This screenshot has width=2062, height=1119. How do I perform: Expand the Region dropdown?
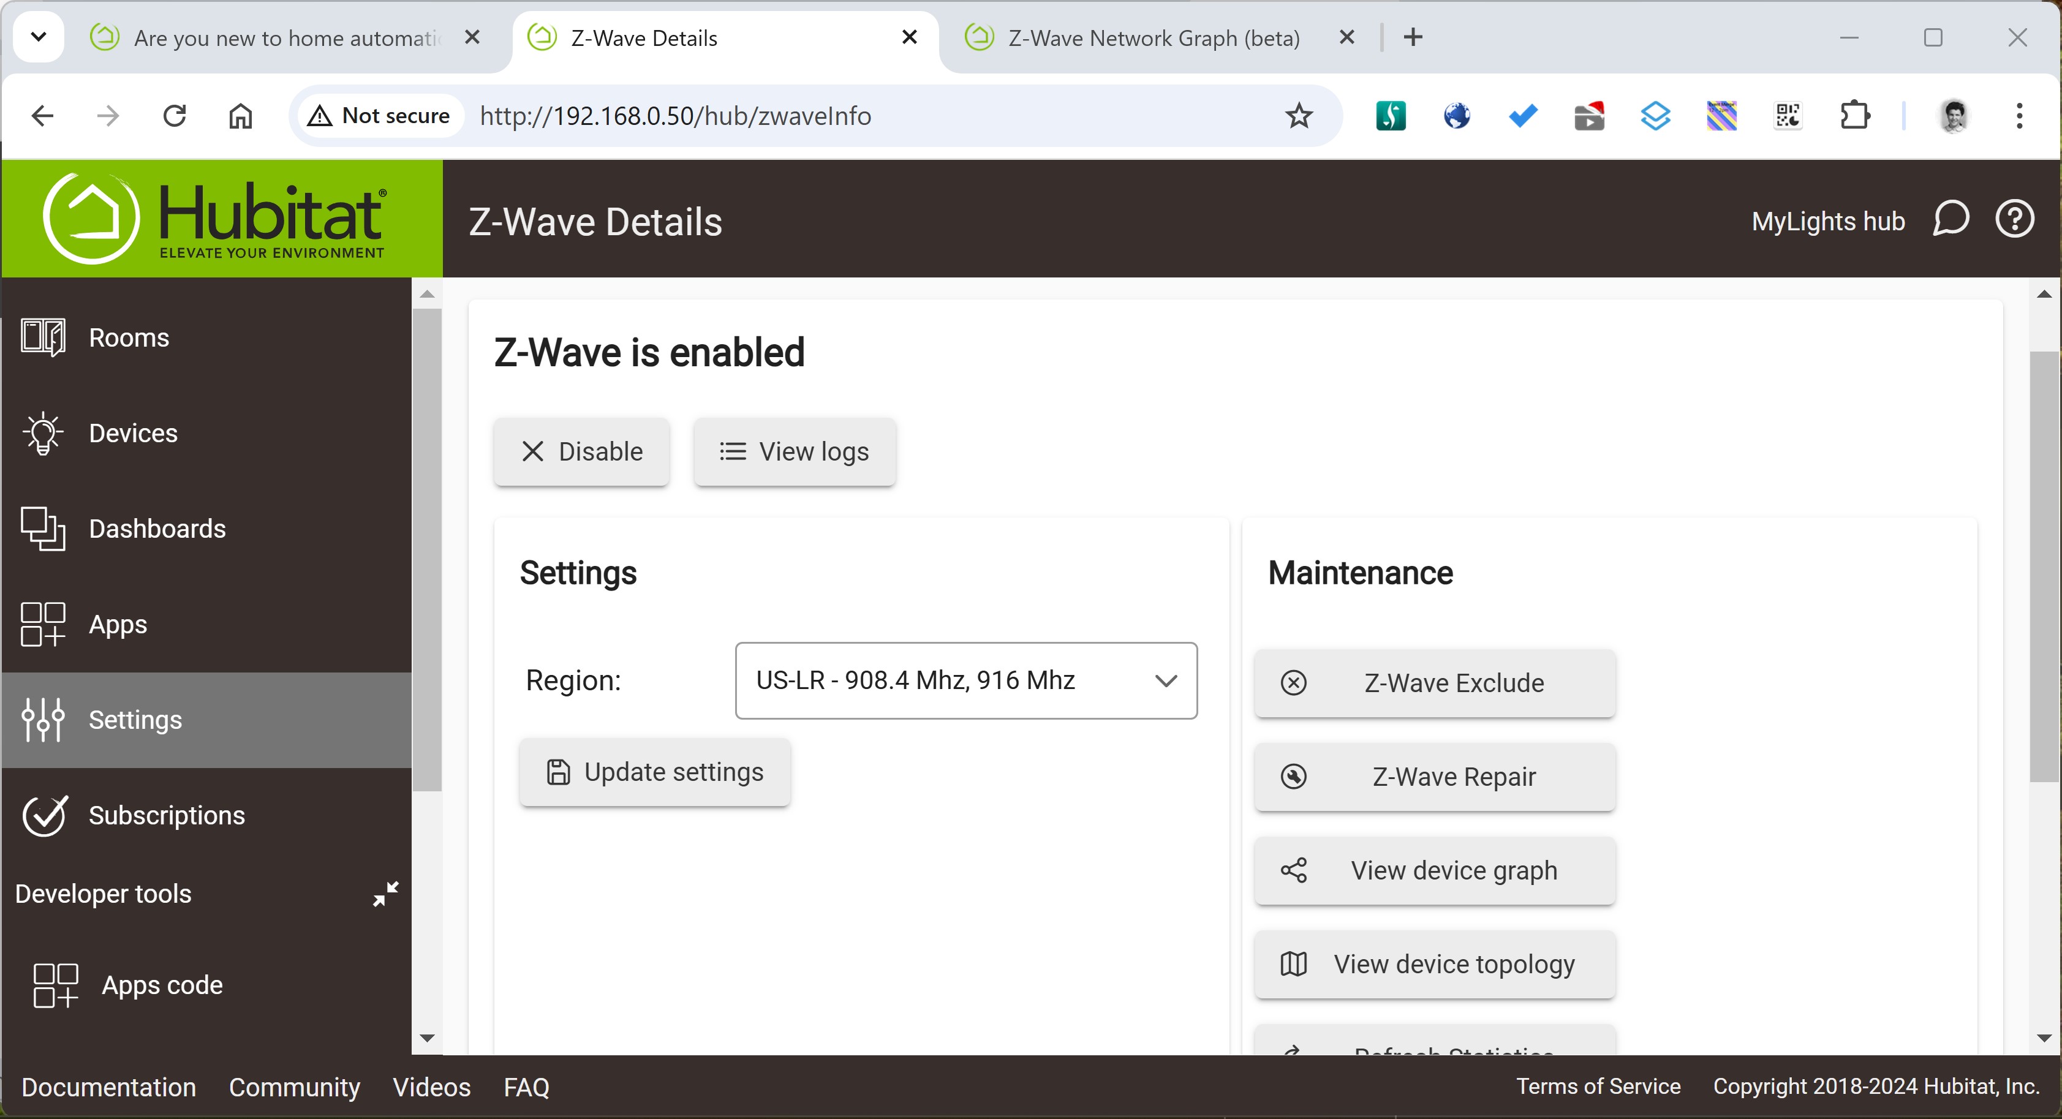[x=966, y=680]
